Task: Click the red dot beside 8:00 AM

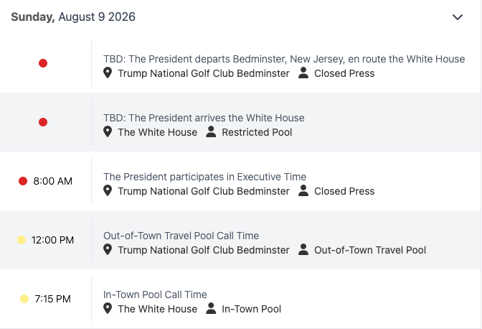Action: coord(23,181)
